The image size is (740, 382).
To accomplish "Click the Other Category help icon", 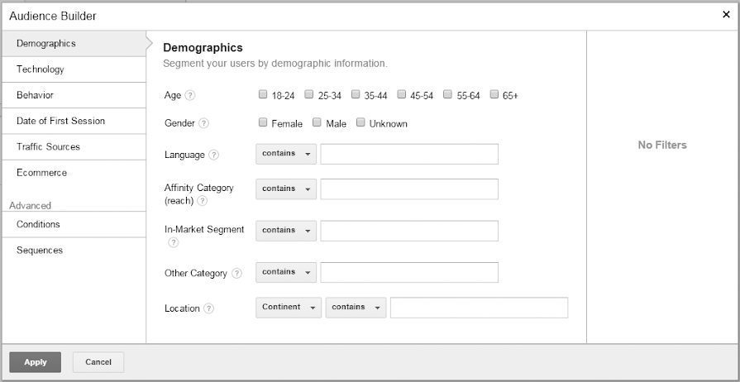I will [x=237, y=274].
